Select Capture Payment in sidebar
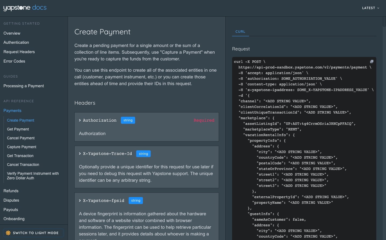 21,147
